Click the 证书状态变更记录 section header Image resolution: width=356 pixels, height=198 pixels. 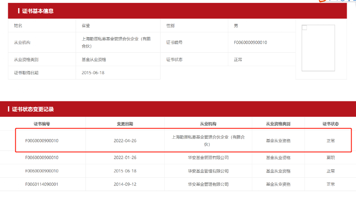point(33,109)
